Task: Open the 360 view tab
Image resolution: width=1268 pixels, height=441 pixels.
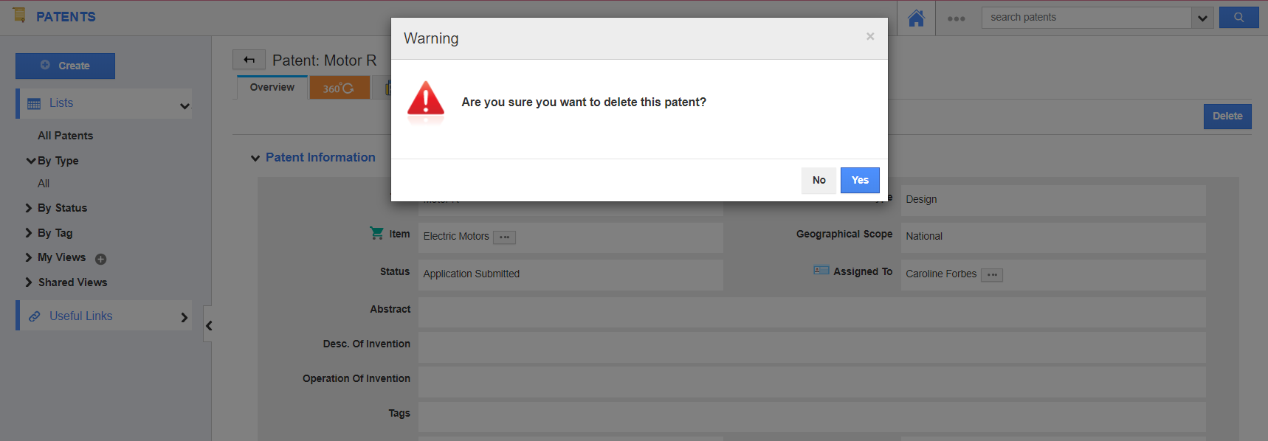Action: click(x=339, y=88)
